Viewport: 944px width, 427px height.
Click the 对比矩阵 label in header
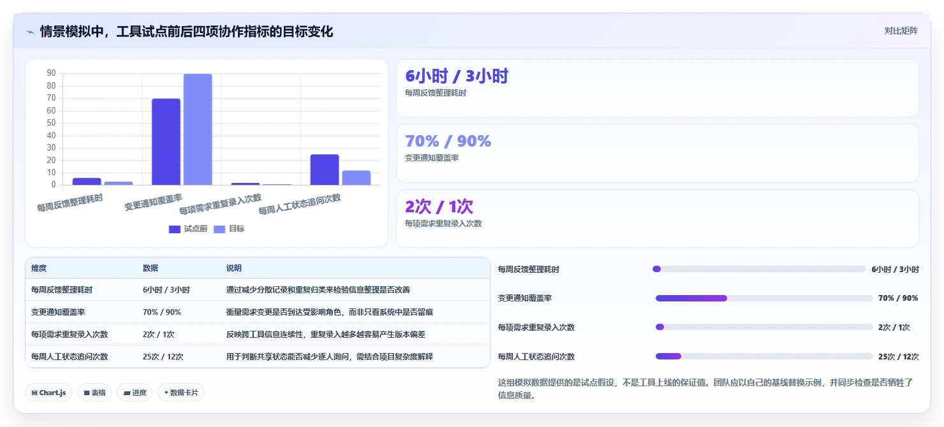pyautogui.click(x=901, y=31)
